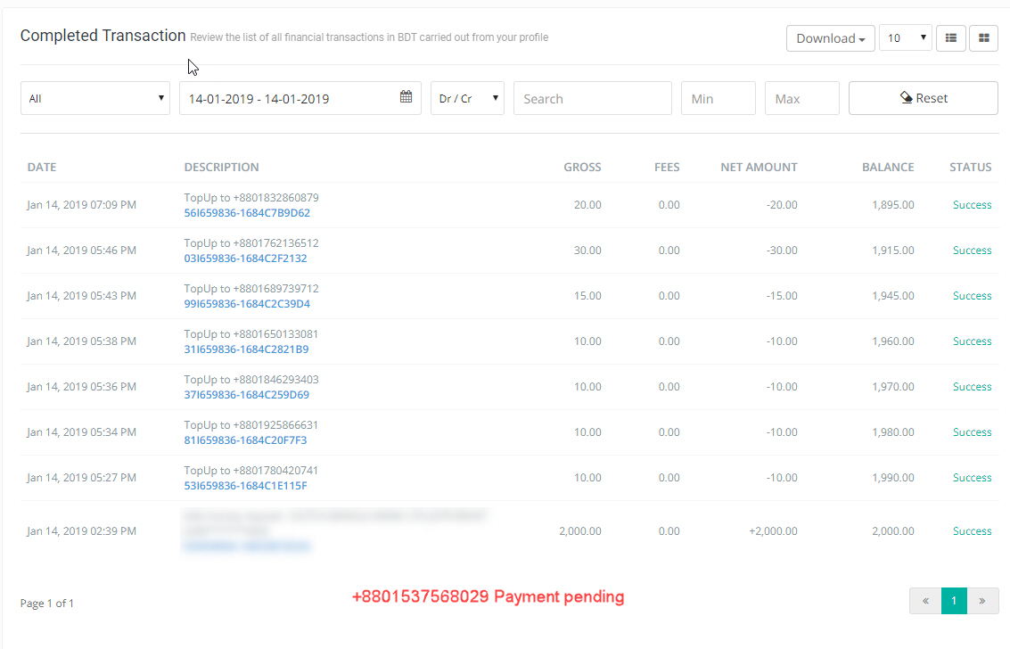Click net amount +2,000.00
The image size is (1010, 649).
point(773,531)
